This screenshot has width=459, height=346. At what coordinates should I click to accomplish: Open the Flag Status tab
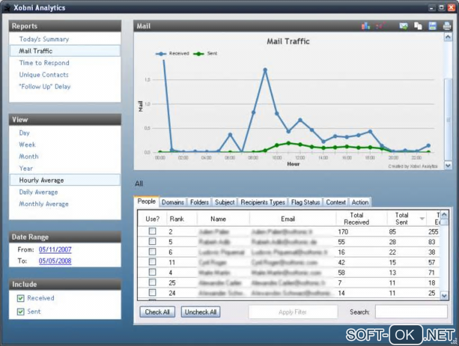coord(305,202)
